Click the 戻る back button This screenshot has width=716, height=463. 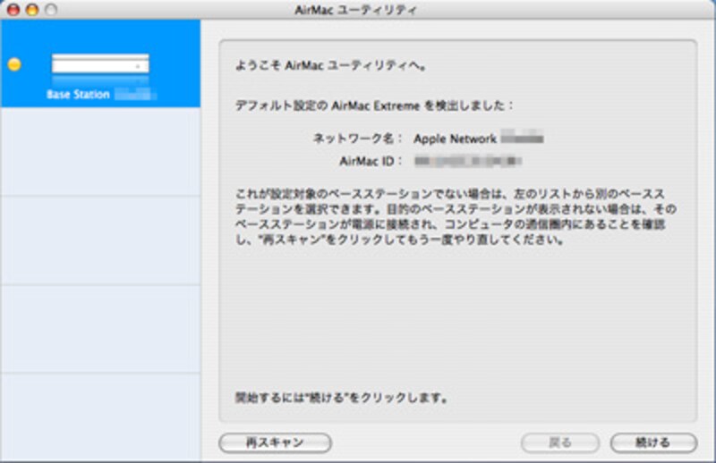click(559, 442)
